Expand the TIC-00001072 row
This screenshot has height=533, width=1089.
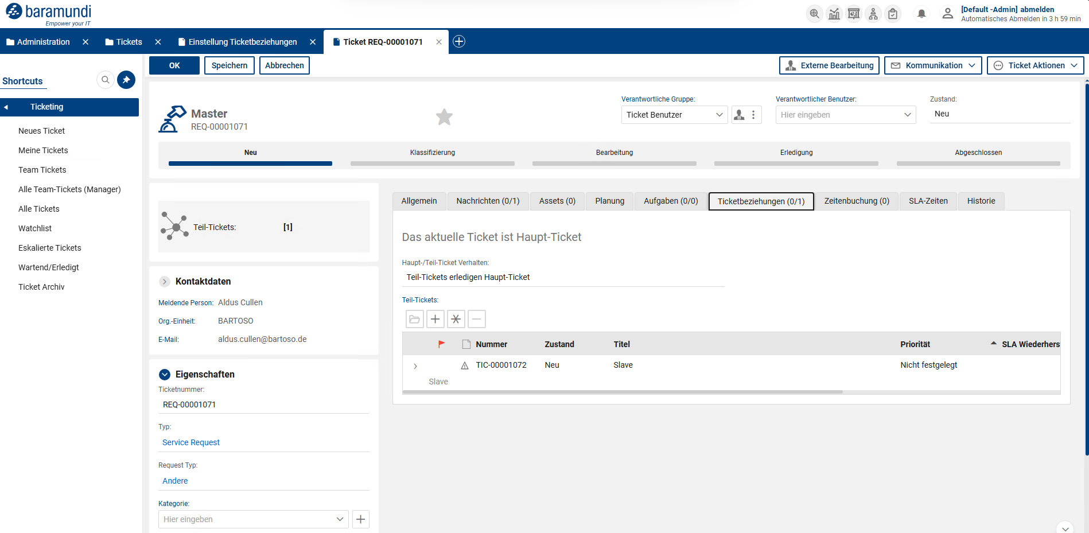click(415, 366)
